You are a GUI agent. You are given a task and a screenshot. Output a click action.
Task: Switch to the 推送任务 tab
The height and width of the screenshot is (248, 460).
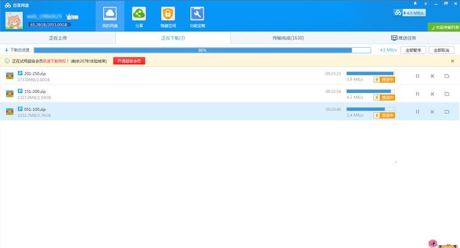[x=404, y=38]
